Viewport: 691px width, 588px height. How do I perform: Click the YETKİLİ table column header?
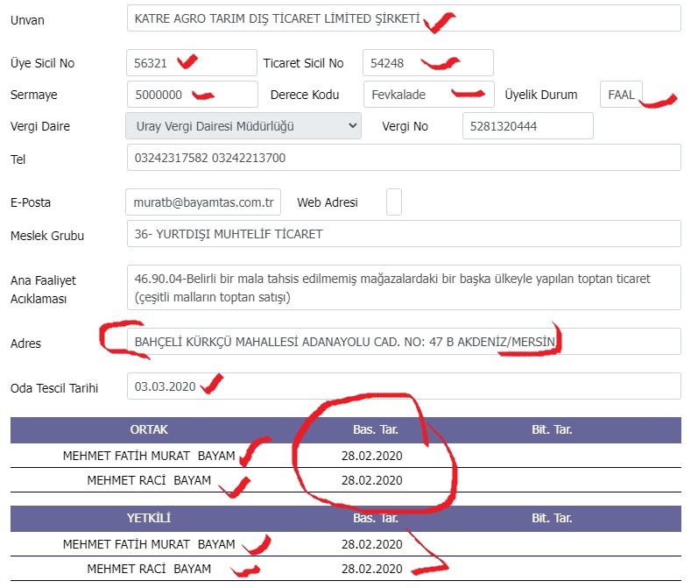149,518
